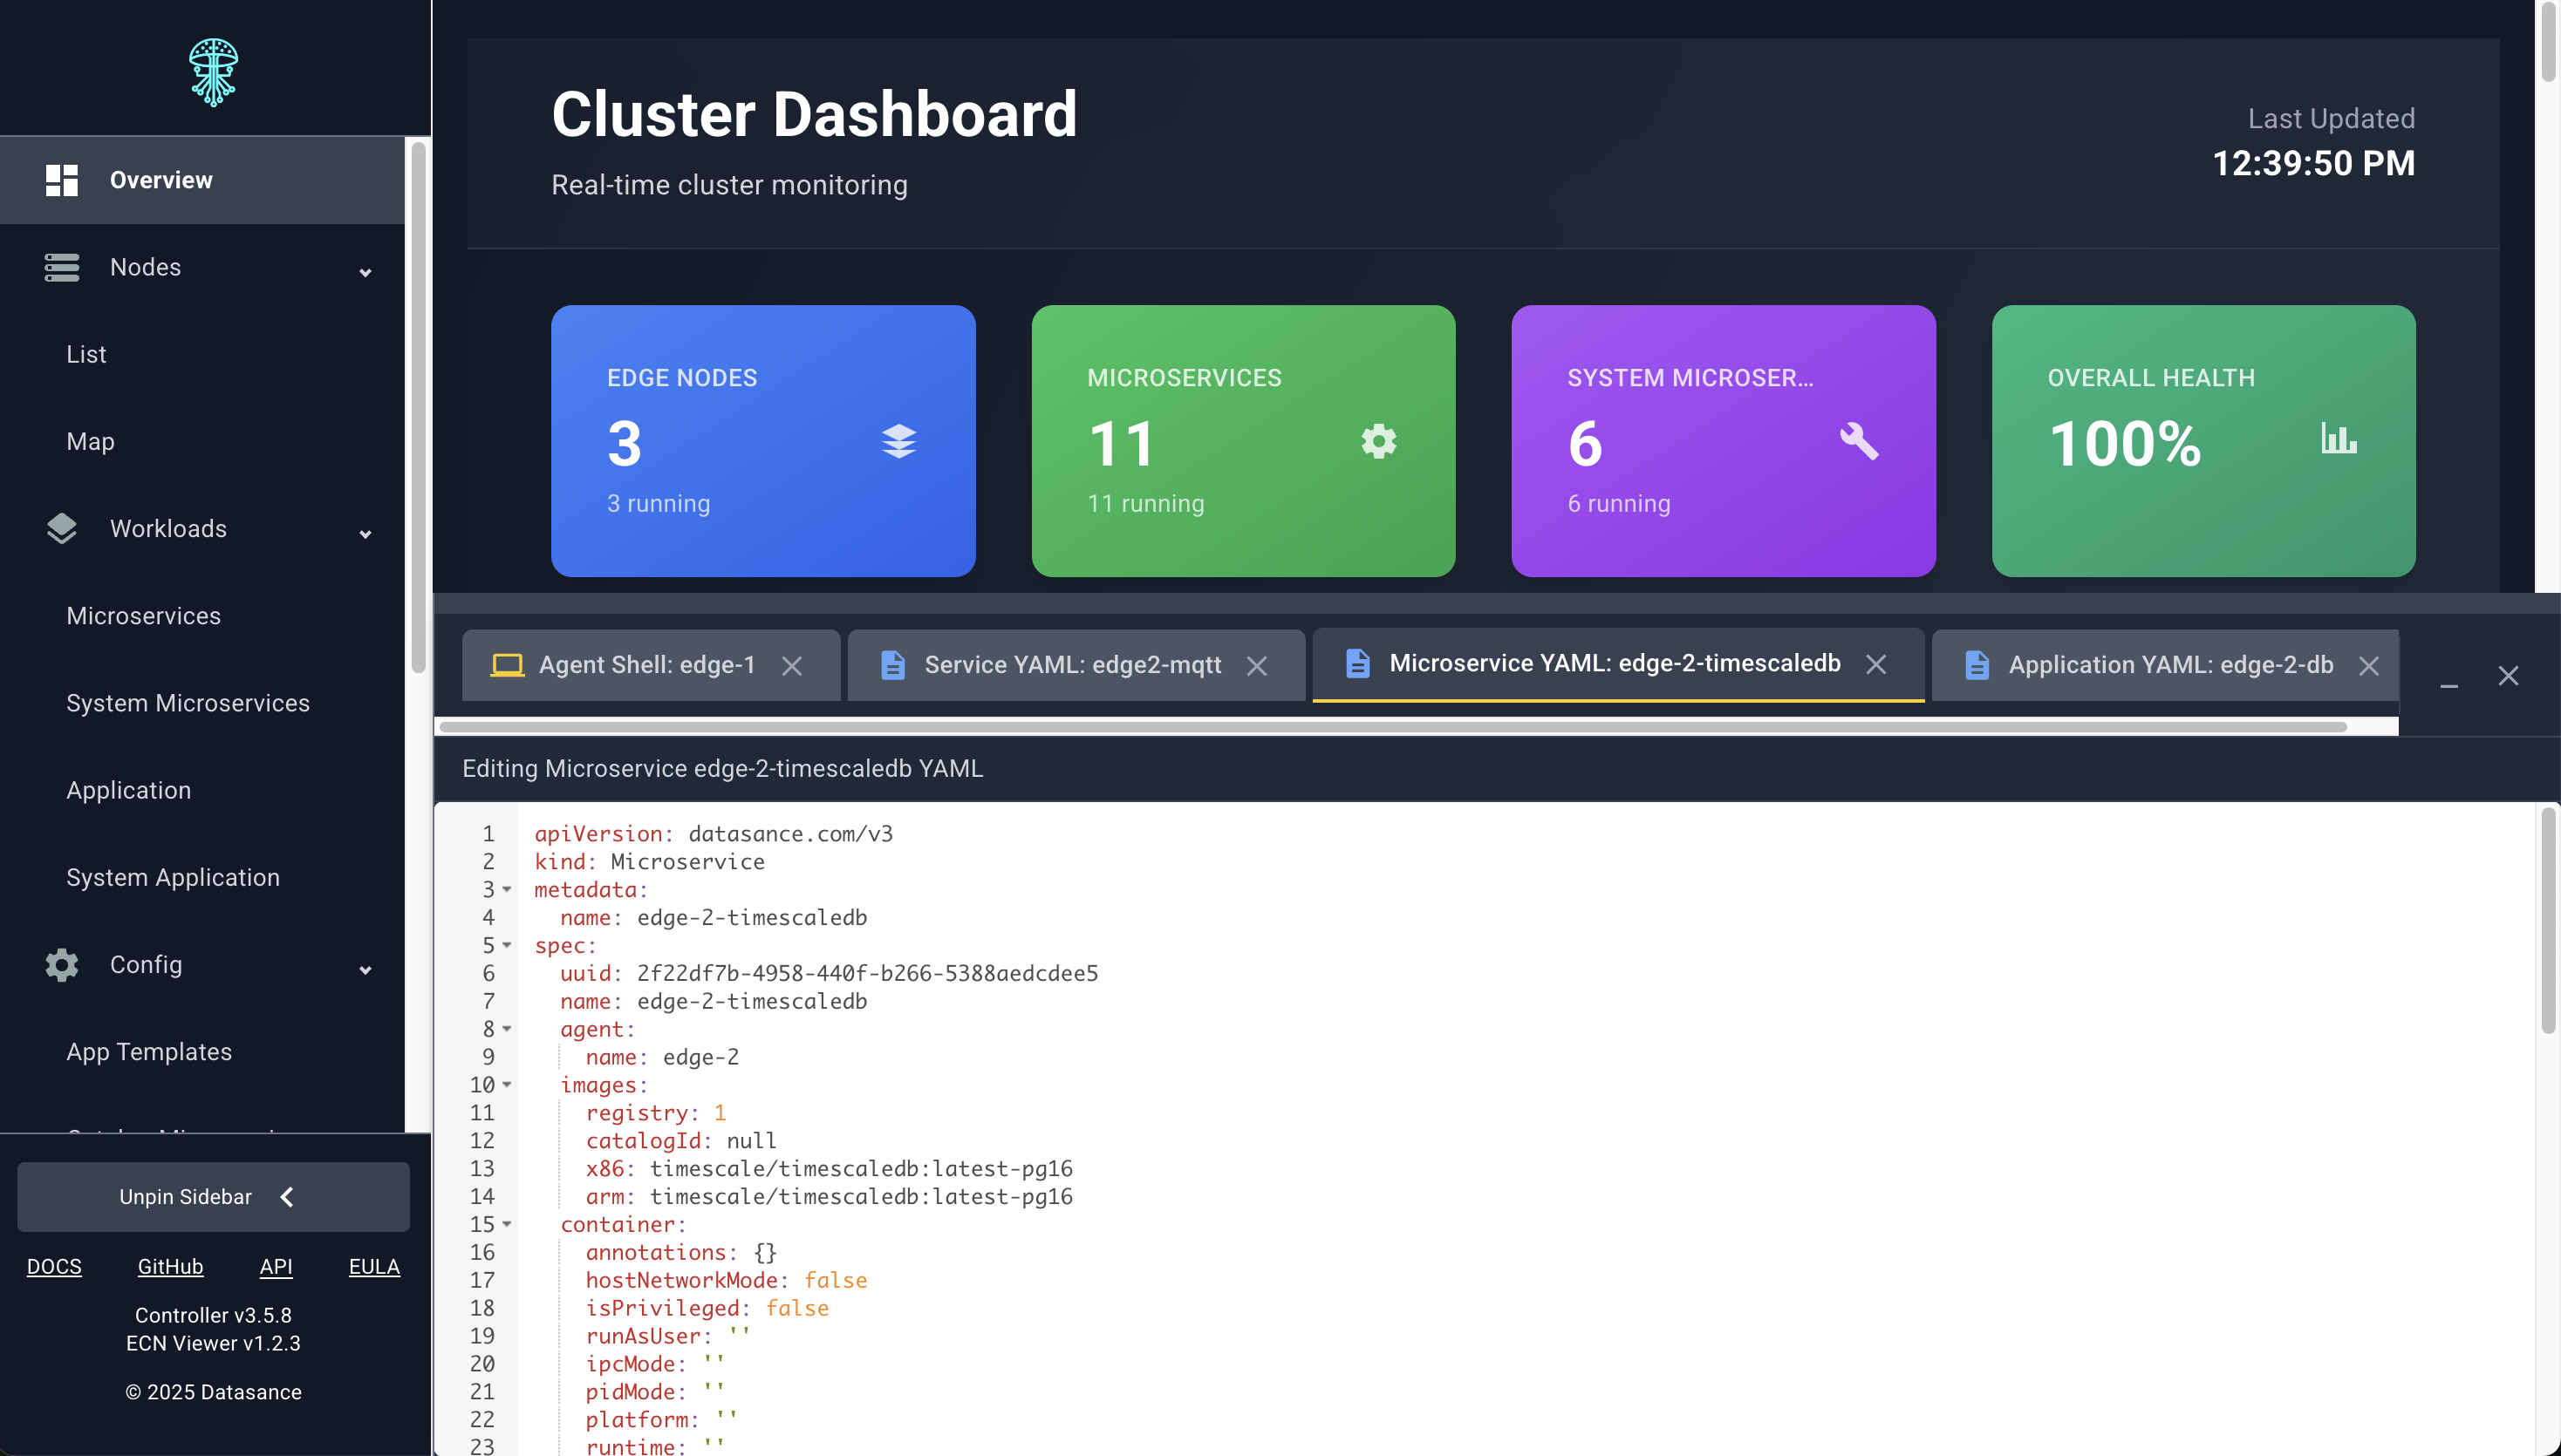Fold the container block on line 15
The height and width of the screenshot is (1456, 2561).
pos(507,1224)
